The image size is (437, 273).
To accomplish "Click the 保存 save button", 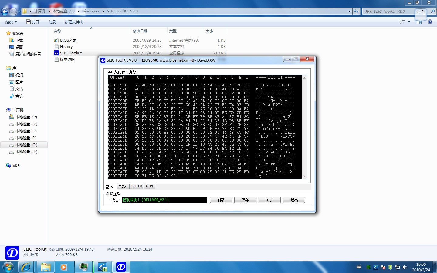I will (x=245, y=200).
